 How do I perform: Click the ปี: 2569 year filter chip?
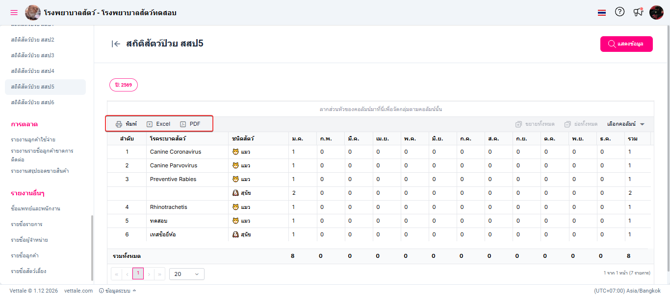click(x=124, y=85)
